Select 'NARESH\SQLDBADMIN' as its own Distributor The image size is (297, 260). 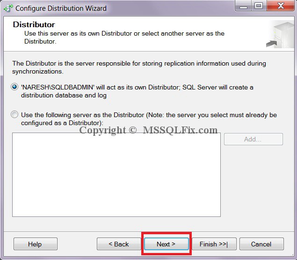pos(14,87)
